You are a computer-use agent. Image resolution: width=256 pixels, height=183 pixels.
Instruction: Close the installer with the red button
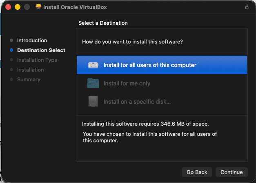pyautogui.click(x=8, y=7)
